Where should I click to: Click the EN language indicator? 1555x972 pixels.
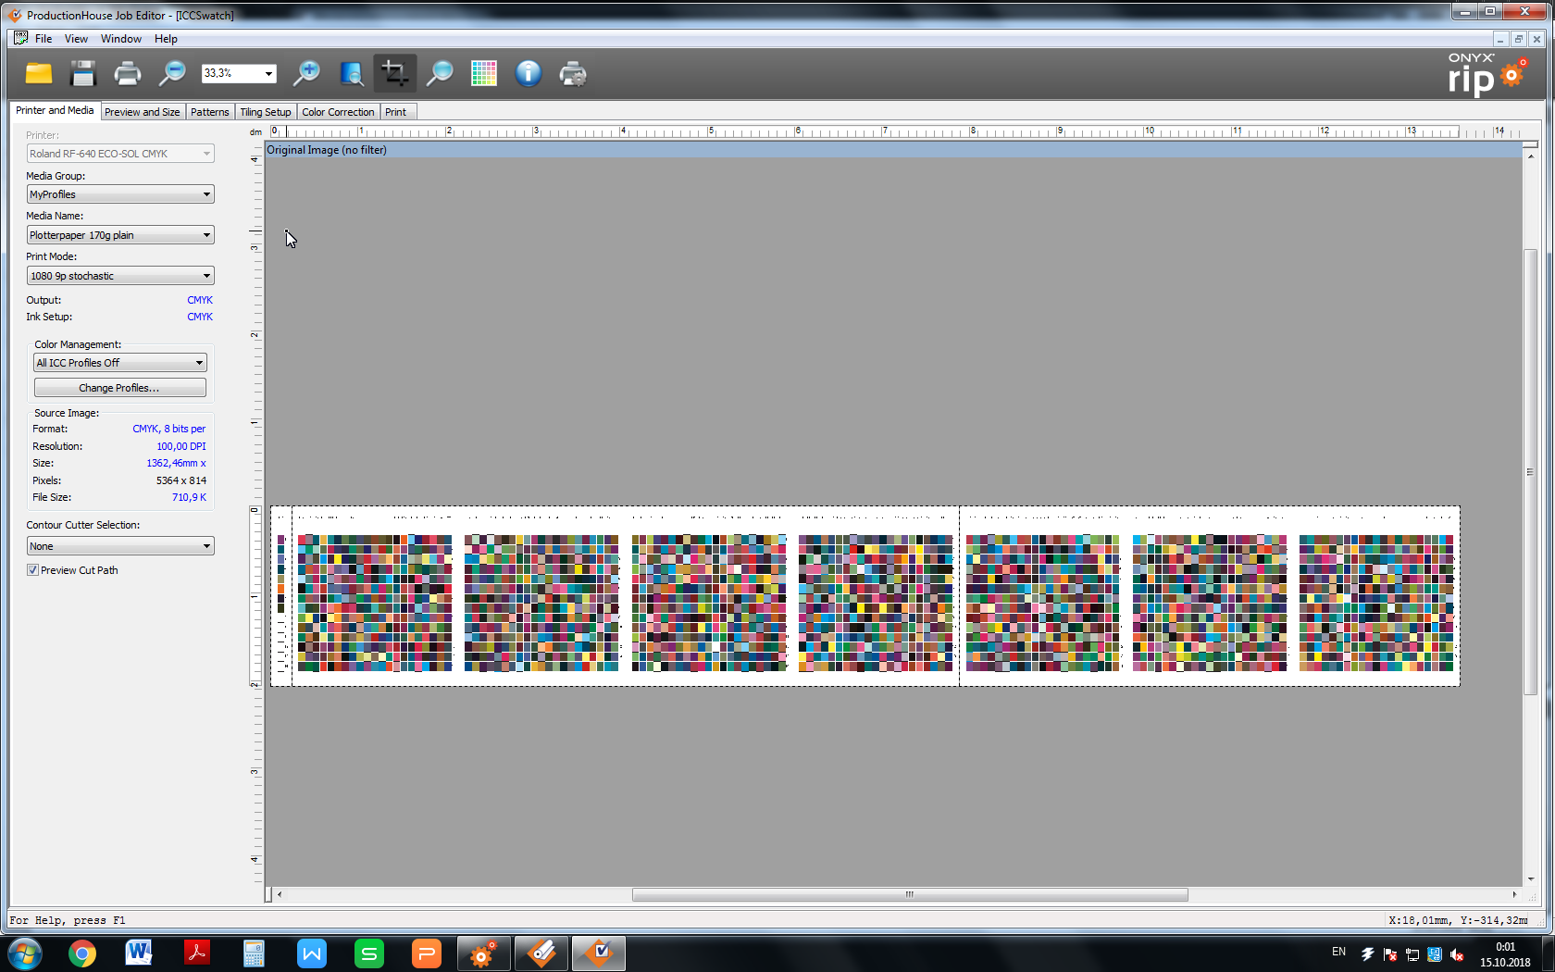pos(1338,952)
